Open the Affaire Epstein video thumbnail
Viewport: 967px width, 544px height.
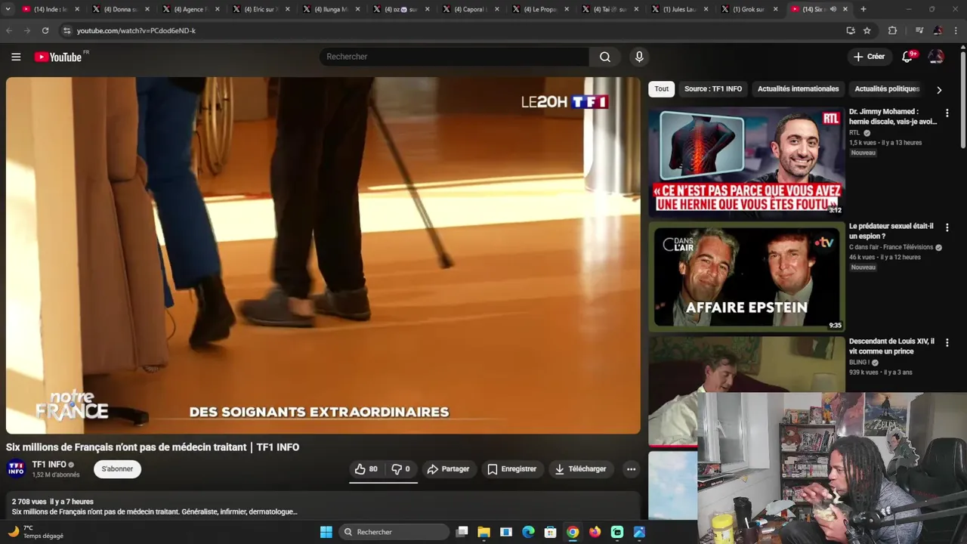point(746,277)
